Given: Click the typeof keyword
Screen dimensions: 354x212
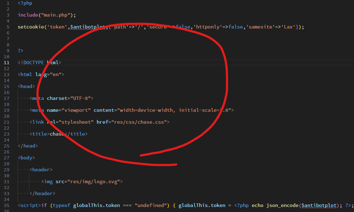Looking at the screenshot, I should pyautogui.click(x=61, y=205).
